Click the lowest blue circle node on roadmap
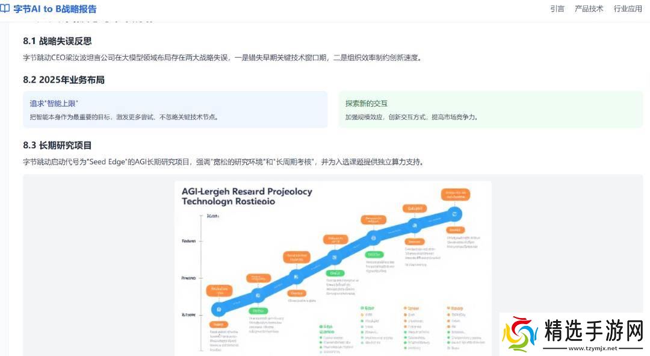The height and width of the screenshot is (356, 650). coord(219,310)
